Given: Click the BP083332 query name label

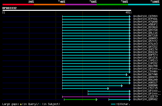Looking at the screenshot, I should [x=10, y=8].
